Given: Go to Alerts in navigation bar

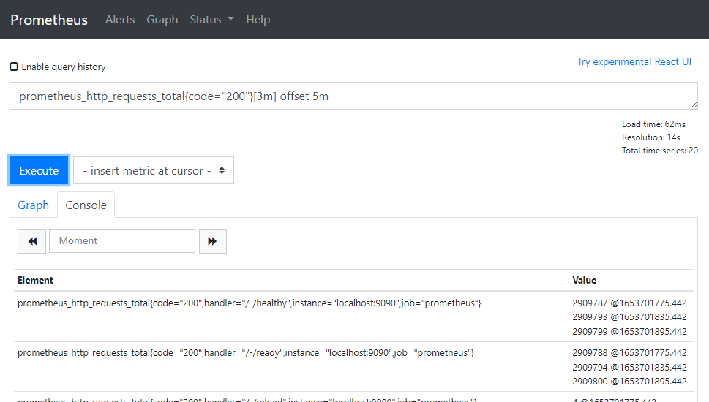Looking at the screenshot, I should tap(120, 20).
